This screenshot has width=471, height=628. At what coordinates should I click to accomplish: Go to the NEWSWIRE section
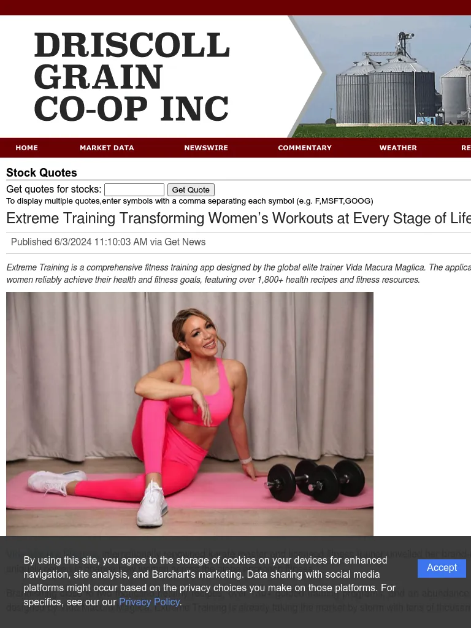tap(206, 148)
